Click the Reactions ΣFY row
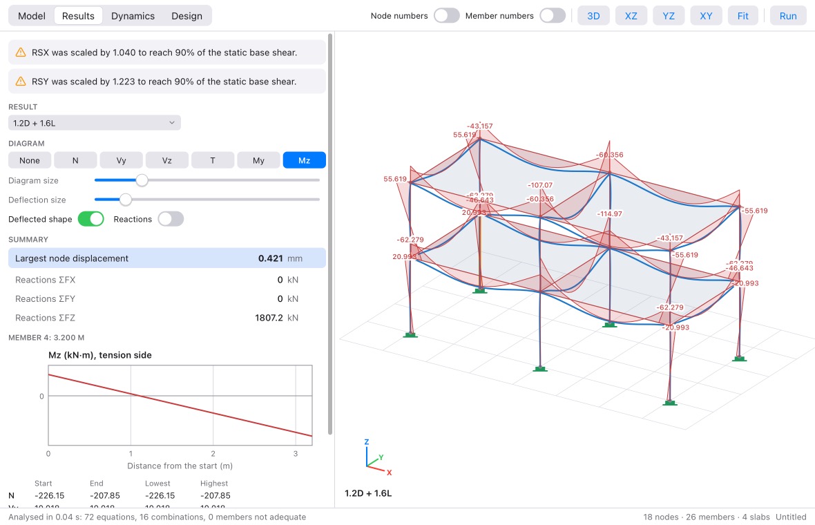This screenshot has height=525, width=815. tap(167, 299)
